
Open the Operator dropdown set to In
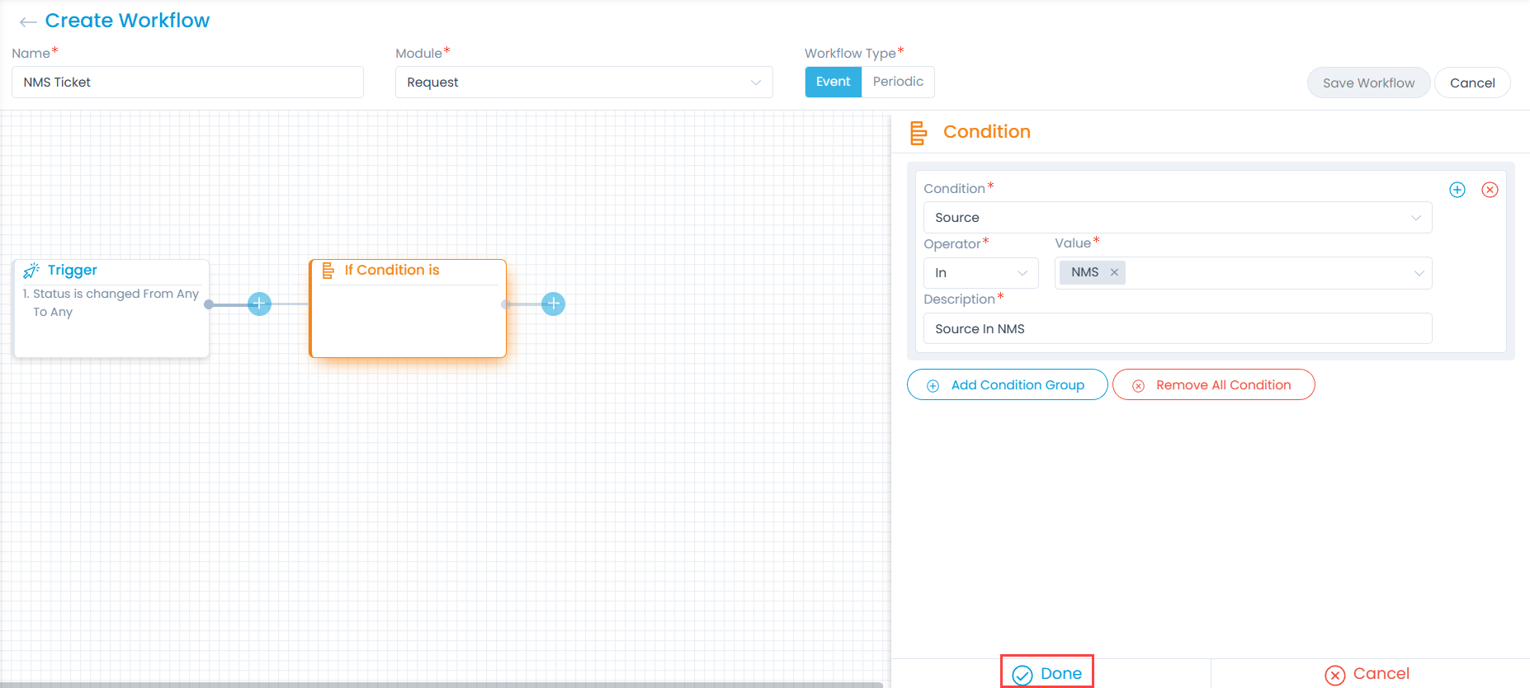980,273
